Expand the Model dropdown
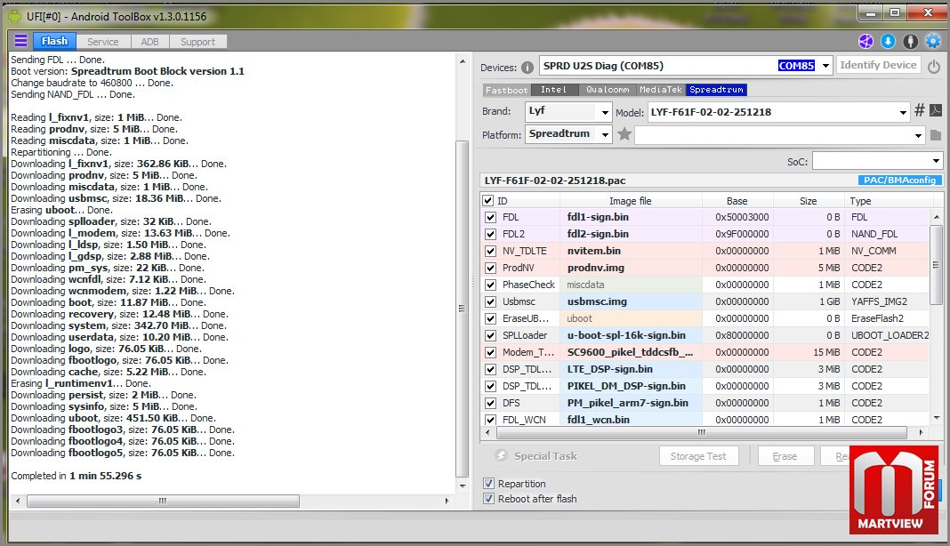 [x=903, y=112]
